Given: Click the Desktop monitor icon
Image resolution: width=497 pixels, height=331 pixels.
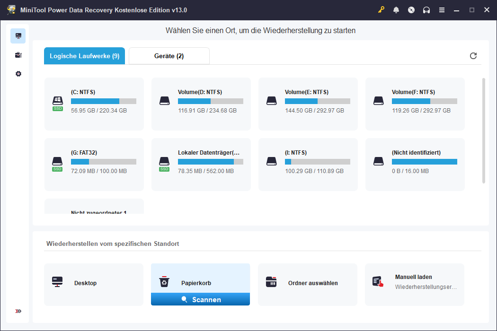Looking at the screenshot, I should point(57,282).
